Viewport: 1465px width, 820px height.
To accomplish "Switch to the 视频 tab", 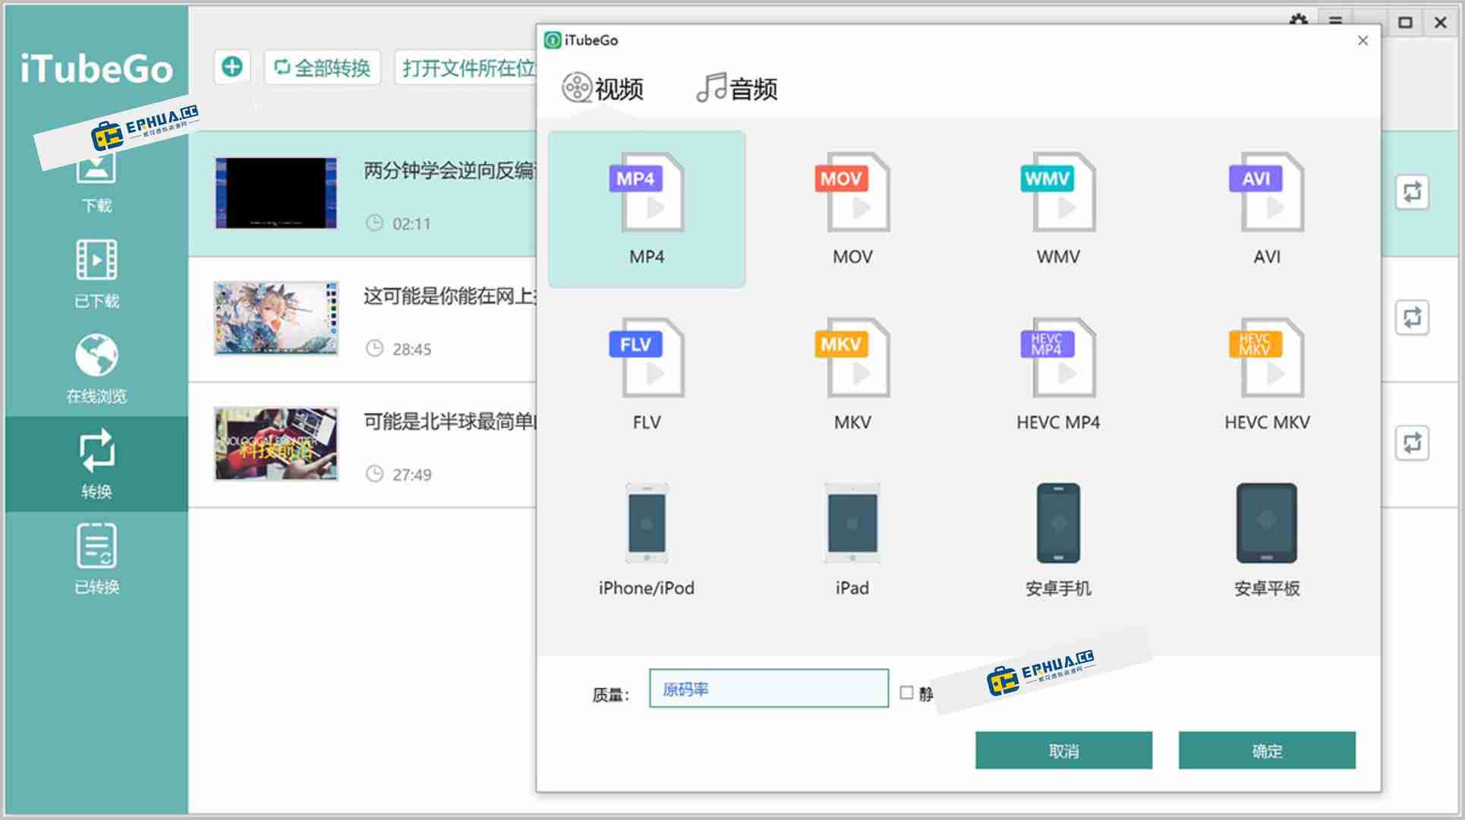I will coord(603,89).
